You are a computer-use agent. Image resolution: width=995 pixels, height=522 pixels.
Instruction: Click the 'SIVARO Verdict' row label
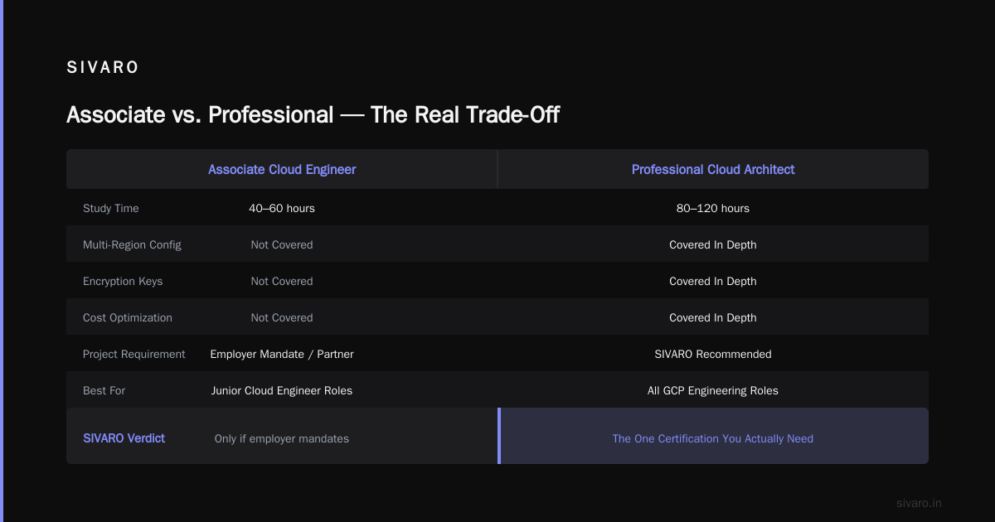(x=124, y=438)
